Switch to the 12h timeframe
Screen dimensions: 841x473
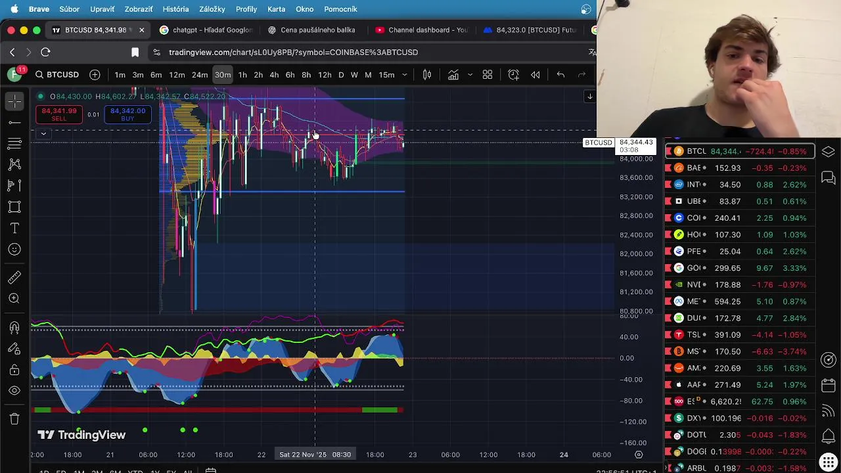325,75
